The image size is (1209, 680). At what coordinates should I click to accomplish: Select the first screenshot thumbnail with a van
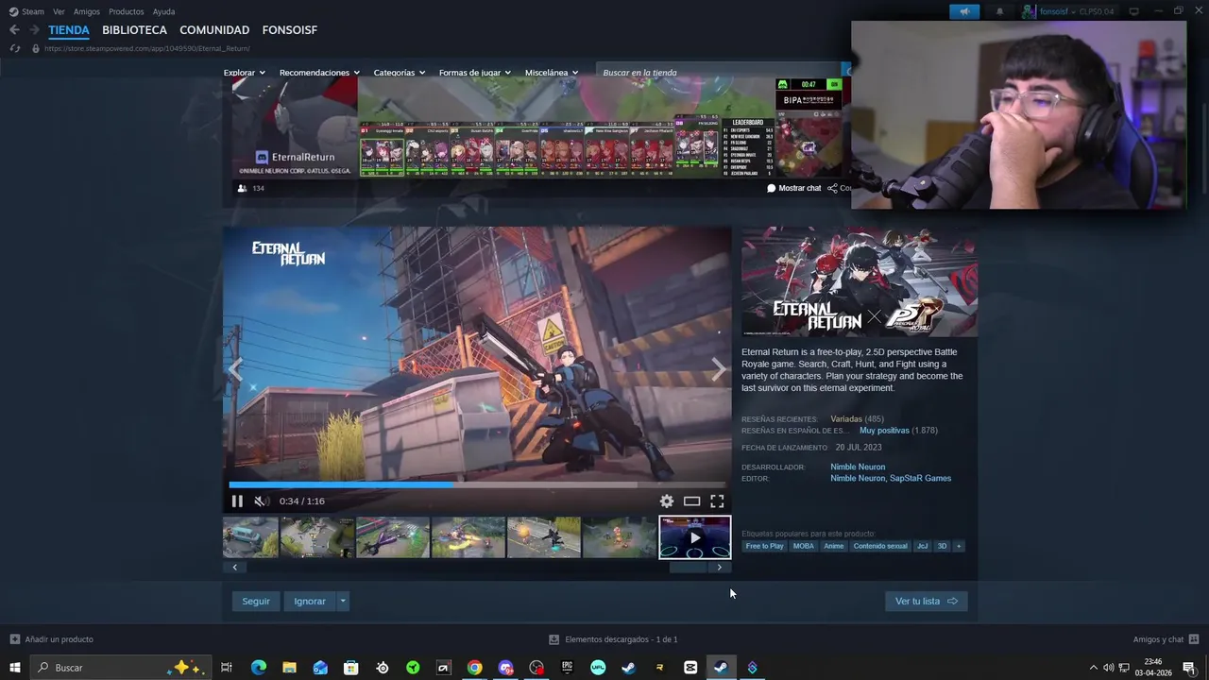pyautogui.click(x=250, y=537)
